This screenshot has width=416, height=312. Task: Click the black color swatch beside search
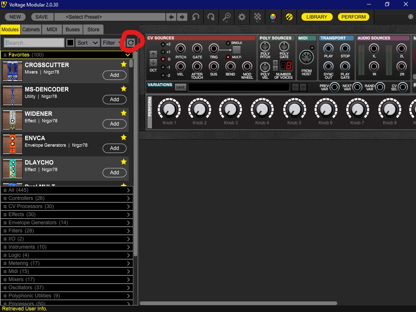(70, 43)
